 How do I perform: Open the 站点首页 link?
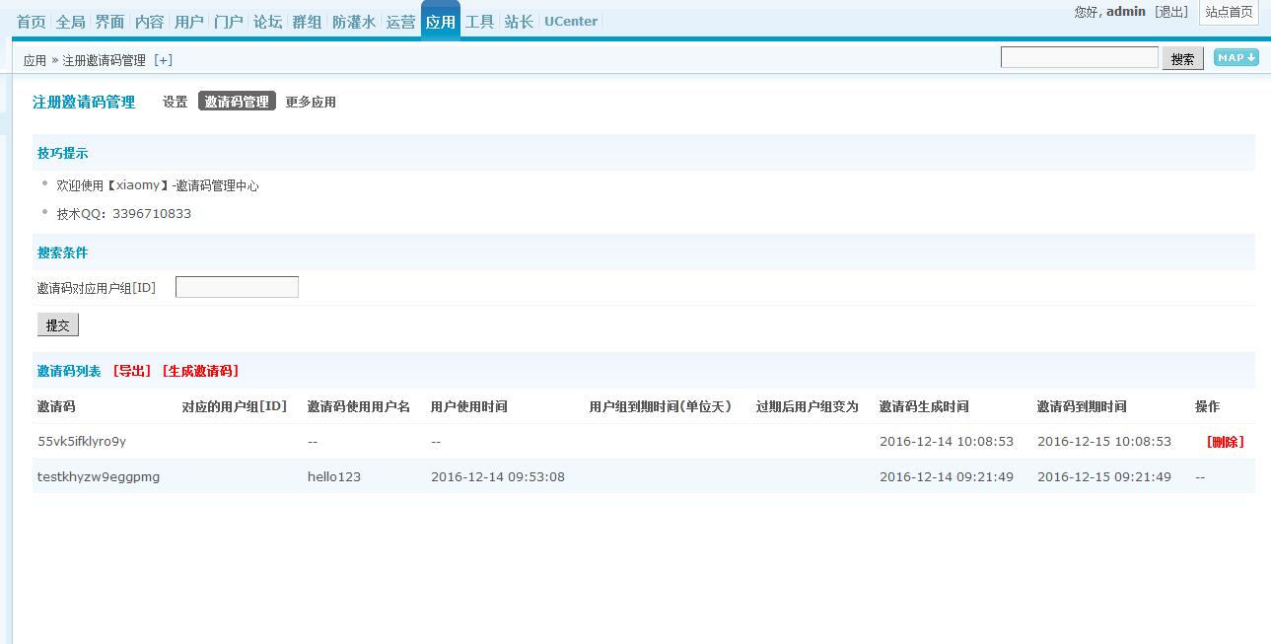1229,12
